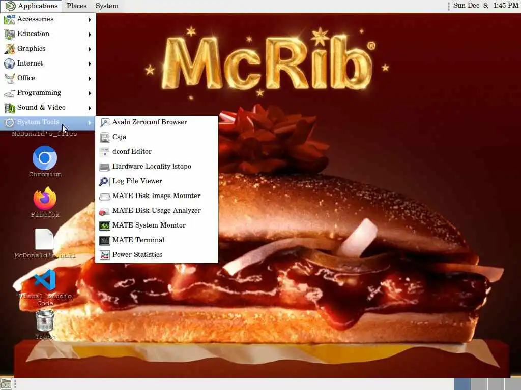Click the Internet globe icon
The height and width of the screenshot is (390, 521).
pos(9,63)
